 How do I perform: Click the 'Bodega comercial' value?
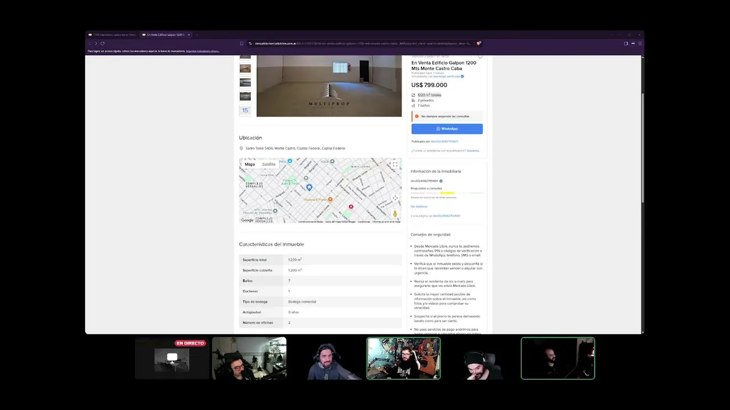point(302,302)
